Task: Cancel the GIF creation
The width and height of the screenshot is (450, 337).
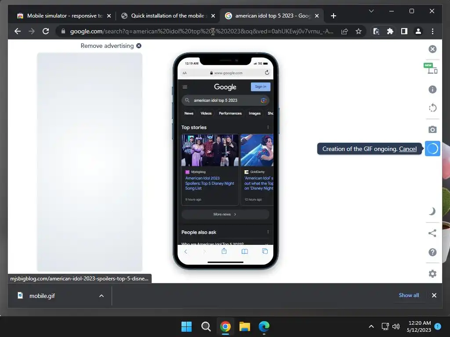Action: [x=407, y=149]
